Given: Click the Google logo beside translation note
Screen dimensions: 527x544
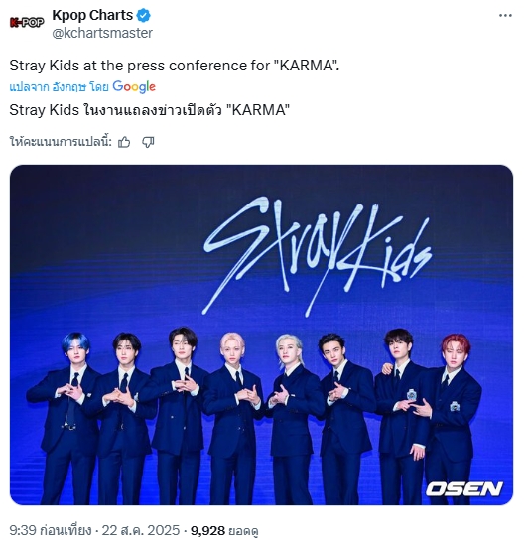Looking at the screenshot, I should (x=134, y=86).
